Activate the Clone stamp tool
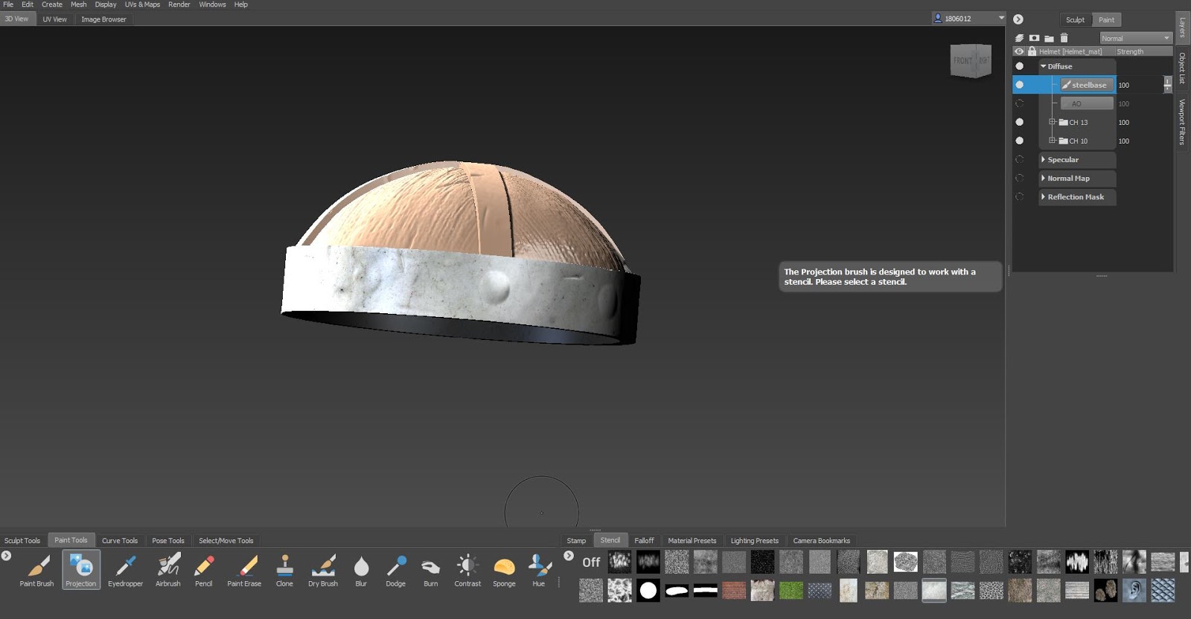The height and width of the screenshot is (619, 1191). [x=284, y=571]
